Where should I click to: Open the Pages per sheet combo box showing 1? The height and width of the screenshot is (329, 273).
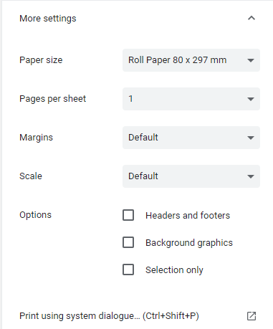(191, 99)
